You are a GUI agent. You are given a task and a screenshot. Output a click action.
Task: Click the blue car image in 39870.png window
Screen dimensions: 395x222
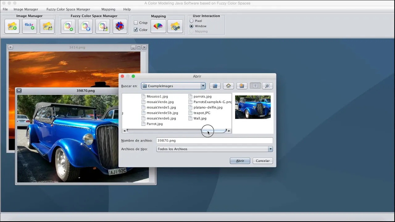(68, 138)
